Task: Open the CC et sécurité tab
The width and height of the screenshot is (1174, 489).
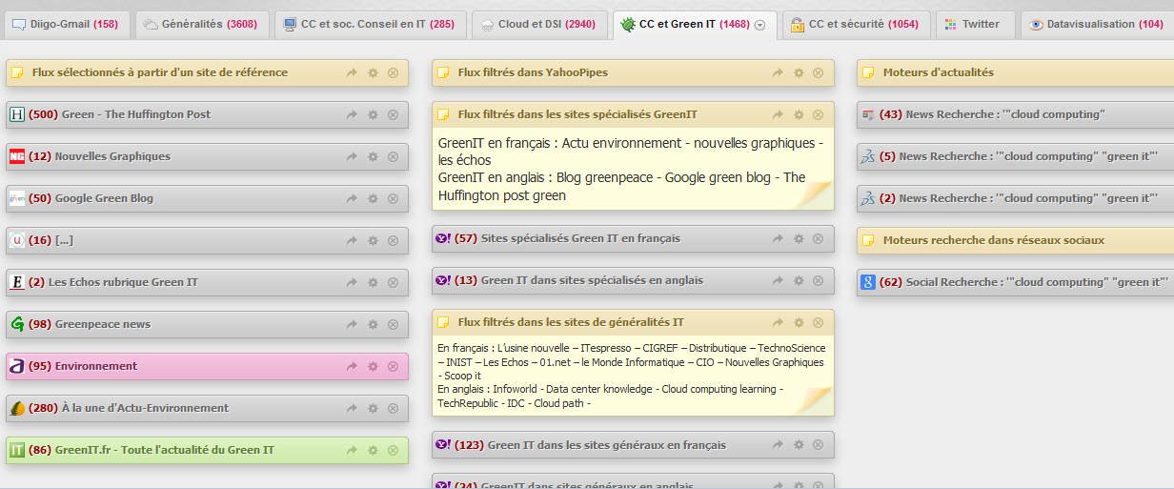Action: click(x=857, y=24)
